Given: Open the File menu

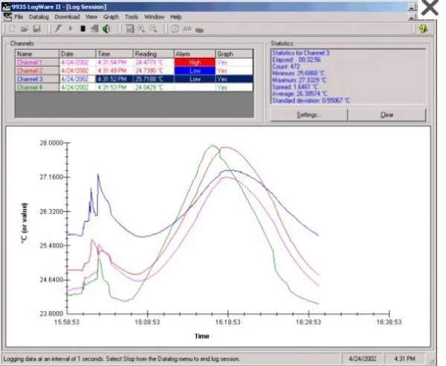Looking at the screenshot, I should (19, 17).
